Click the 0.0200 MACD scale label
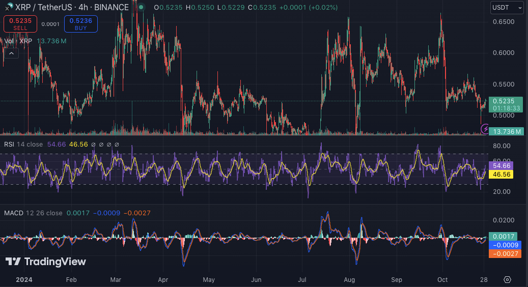This screenshot has height=287, width=528. tap(504, 220)
